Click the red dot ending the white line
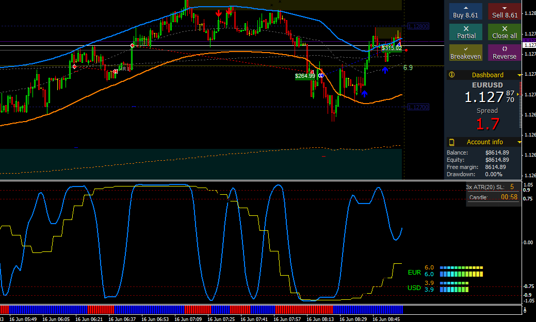Screen dimensions: 536x322 [406, 50]
